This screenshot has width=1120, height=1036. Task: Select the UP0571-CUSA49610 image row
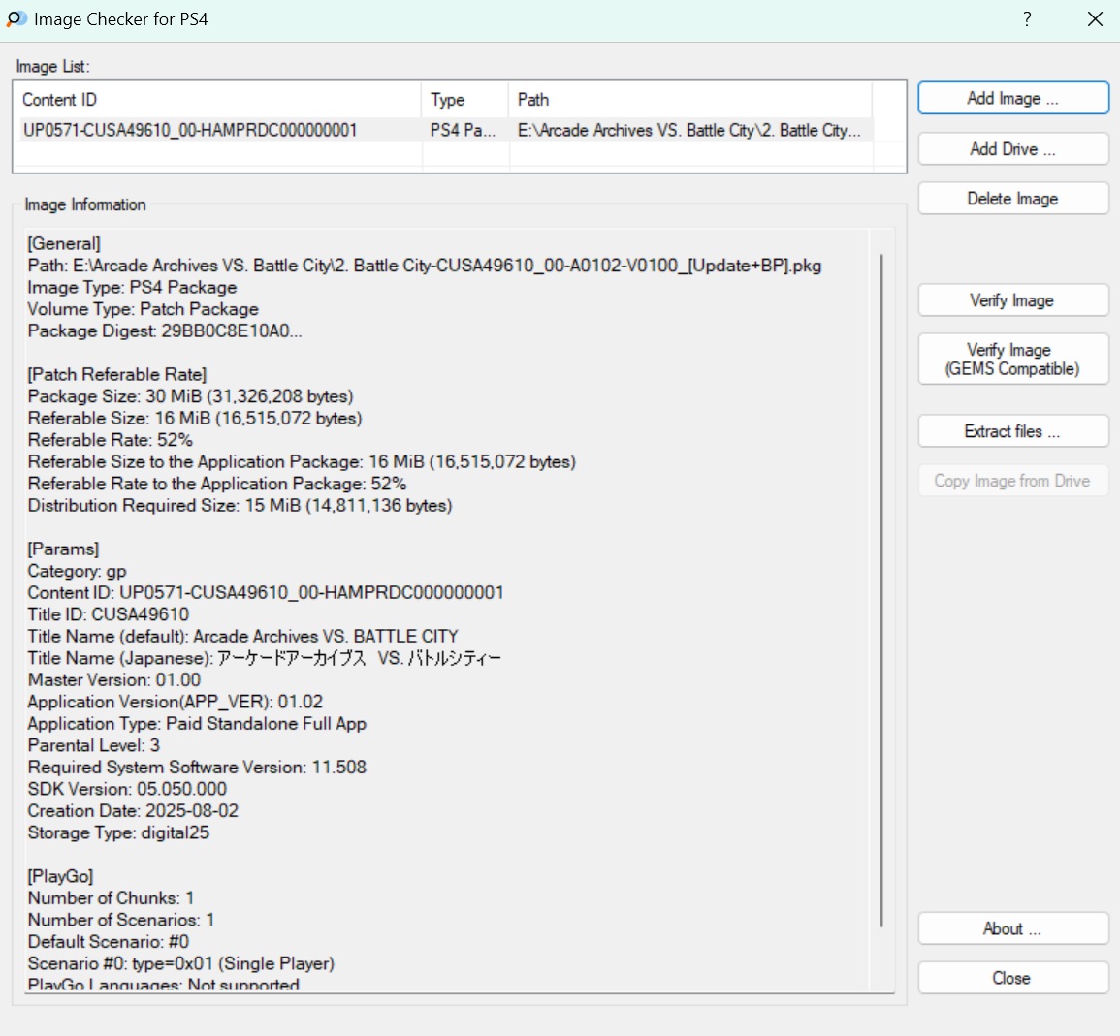pyautogui.click(x=191, y=130)
